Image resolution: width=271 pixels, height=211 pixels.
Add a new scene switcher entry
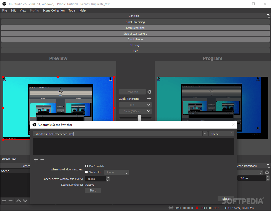coord(36,159)
